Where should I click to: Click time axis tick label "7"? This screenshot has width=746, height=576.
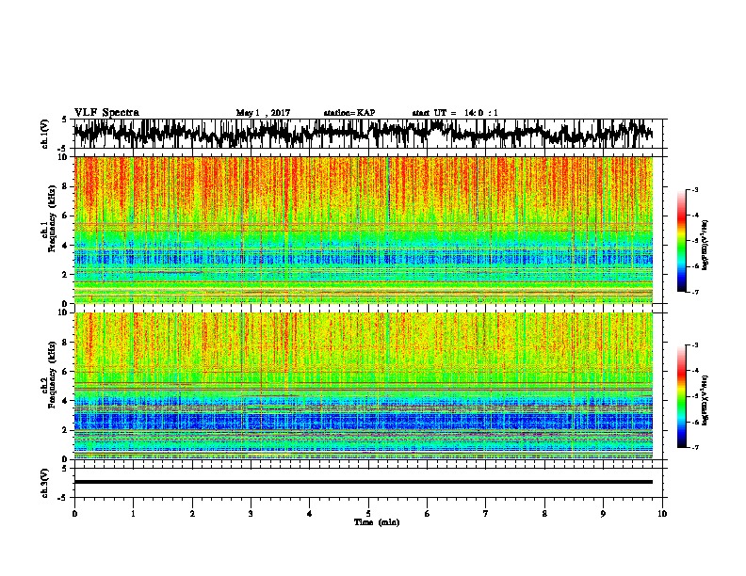(486, 514)
